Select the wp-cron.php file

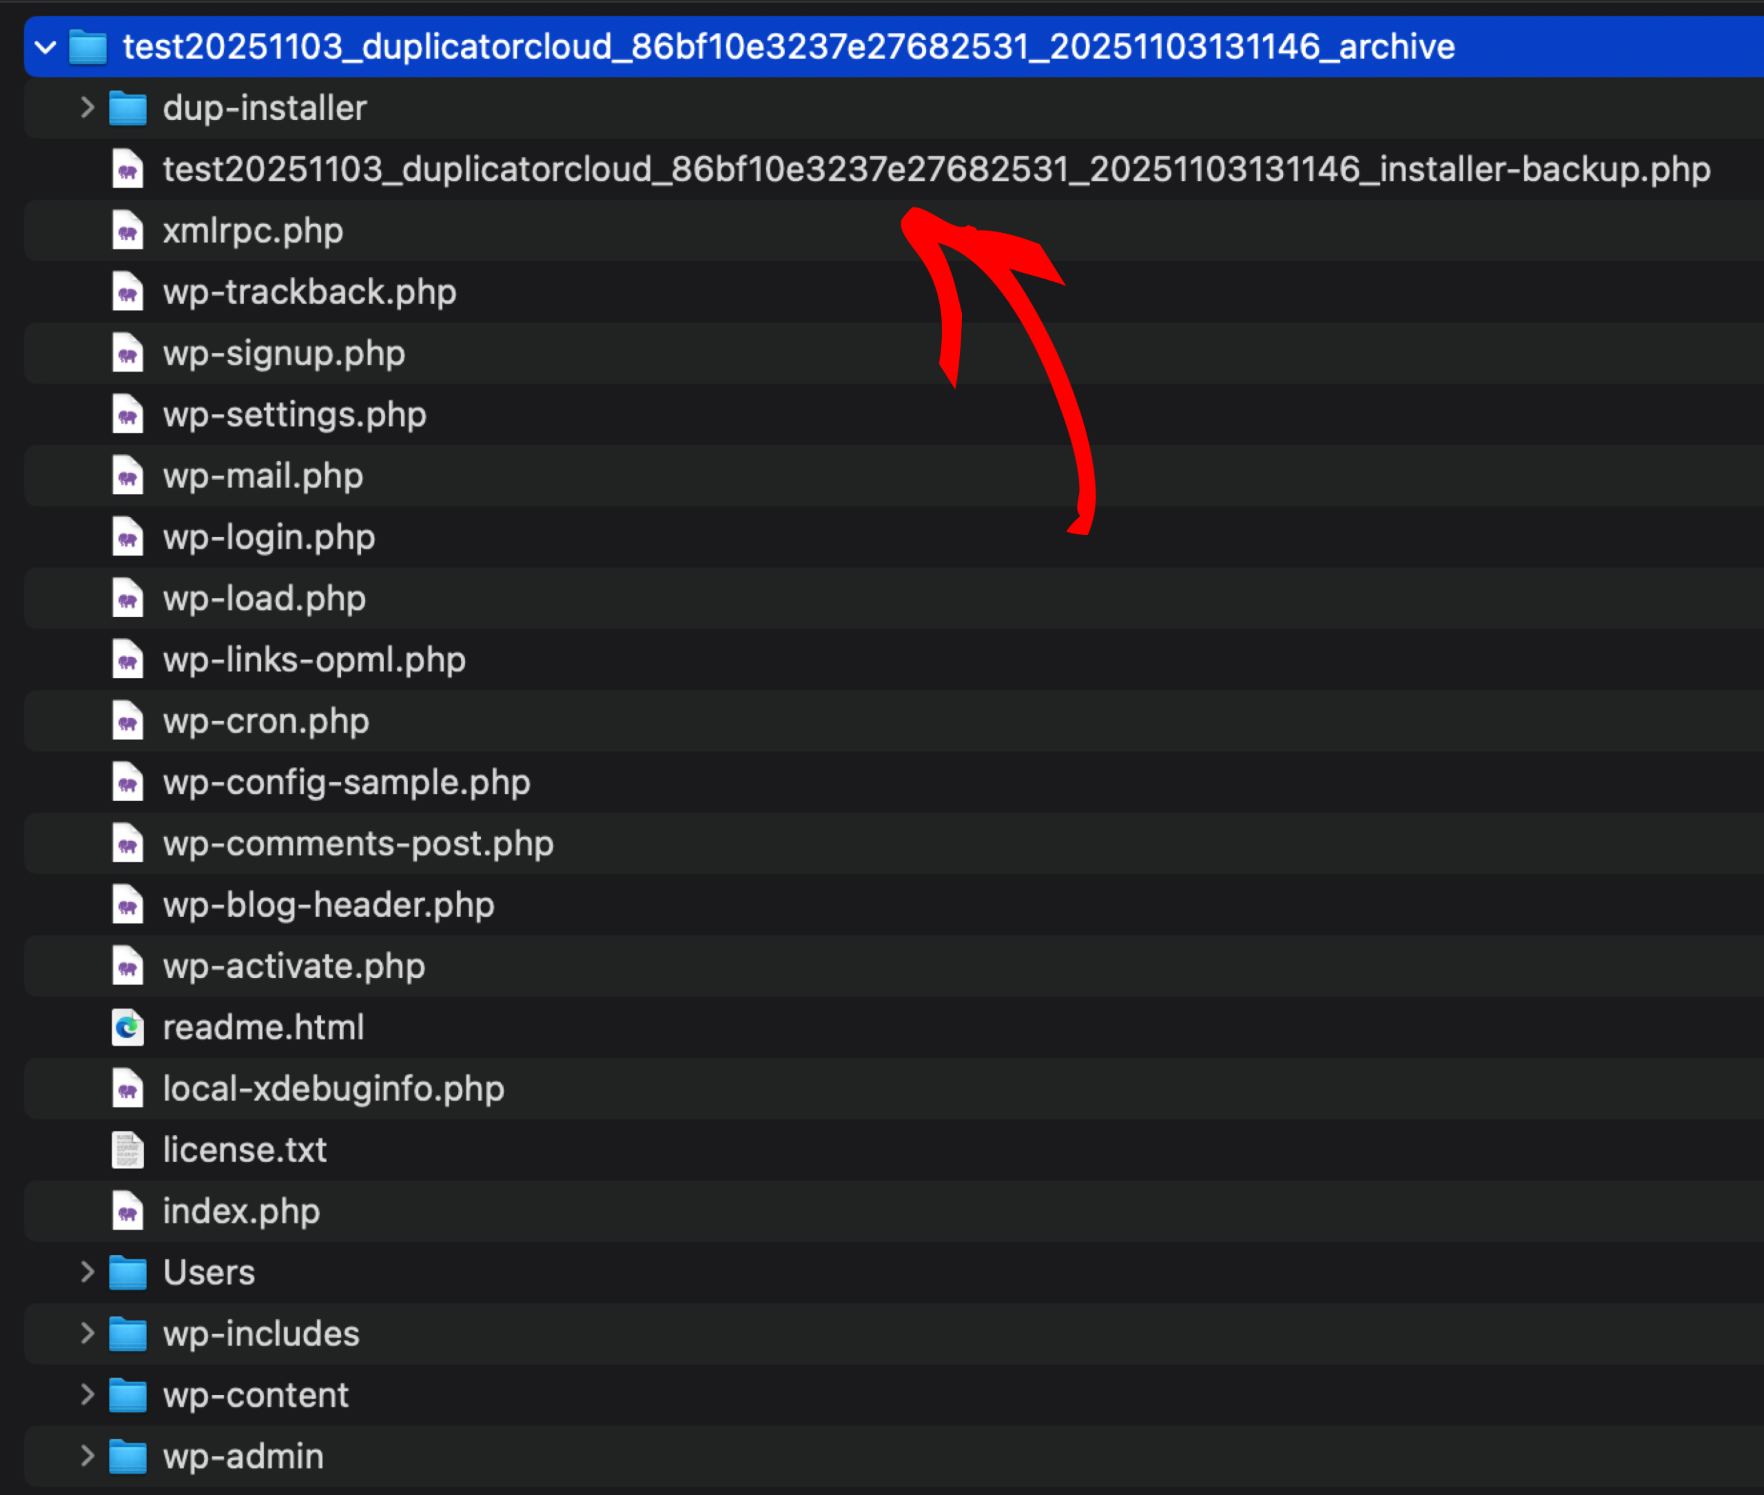tap(265, 720)
